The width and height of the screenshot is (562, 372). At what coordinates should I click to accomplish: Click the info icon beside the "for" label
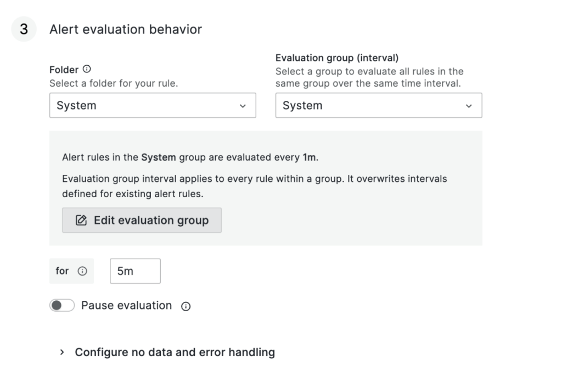click(82, 271)
